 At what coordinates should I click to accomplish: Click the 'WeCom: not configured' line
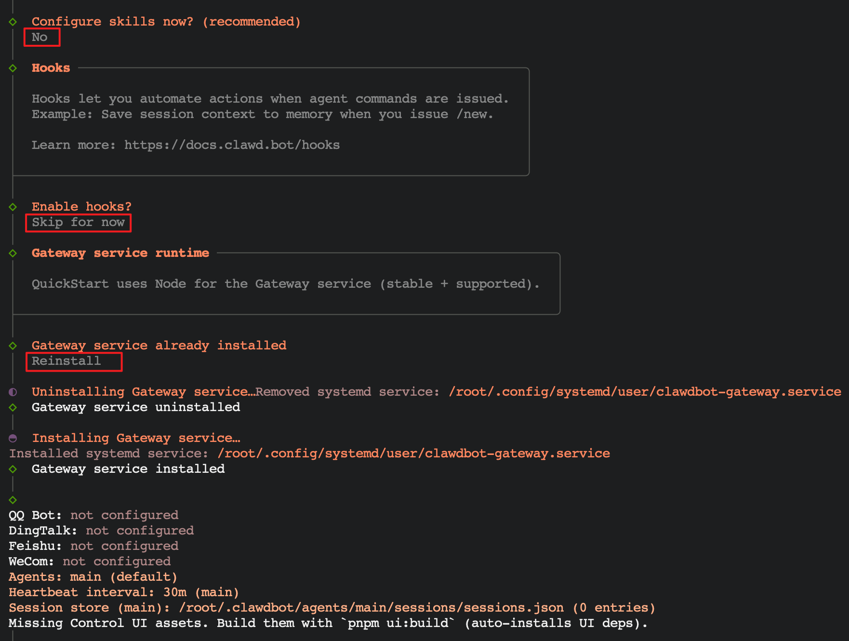pyautogui.click(x=90, y=561)
